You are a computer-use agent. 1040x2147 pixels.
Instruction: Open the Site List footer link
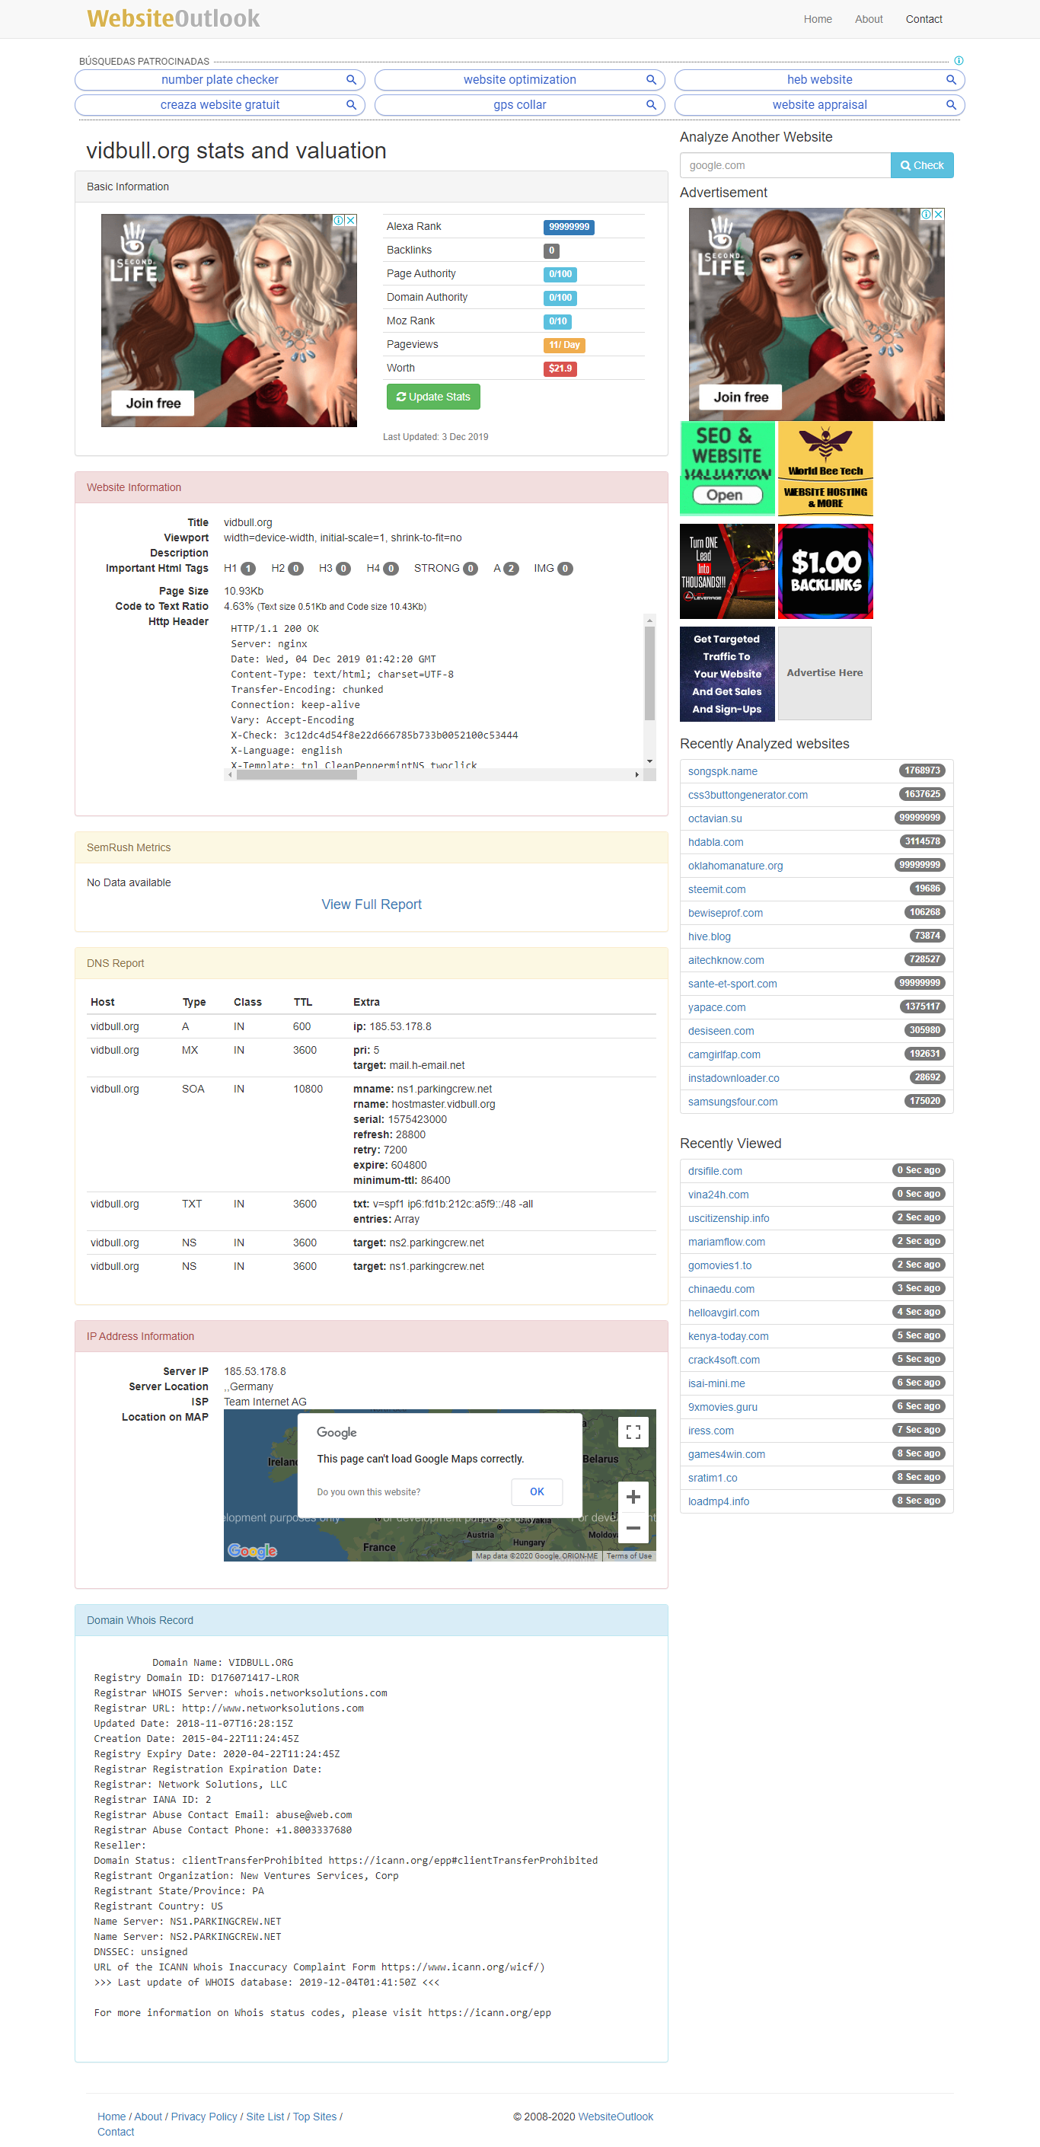[265, 2116]
